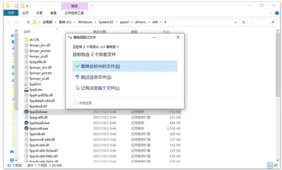Click the 2,038 KB size cell

coord(174,128)
